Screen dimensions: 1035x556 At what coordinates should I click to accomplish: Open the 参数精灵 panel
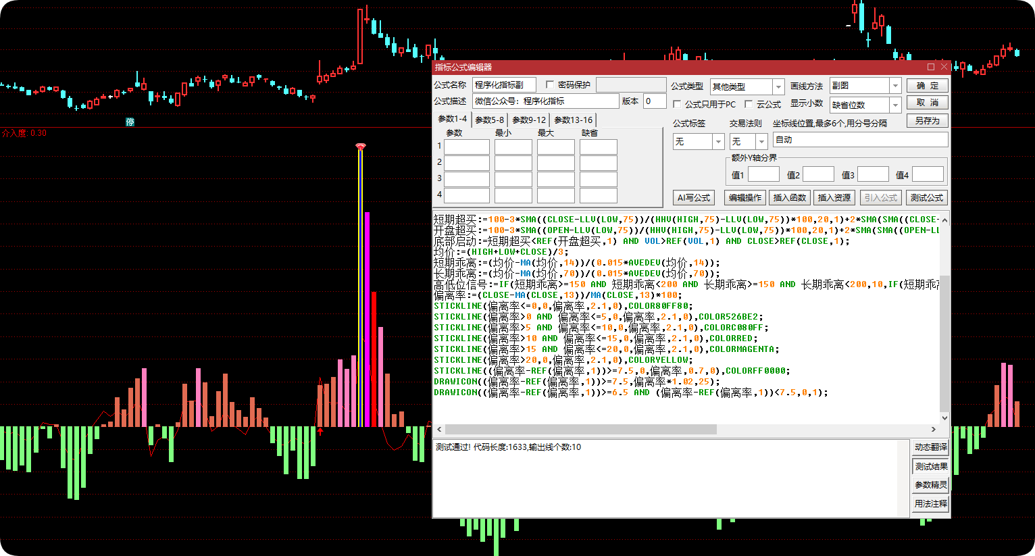931,485
